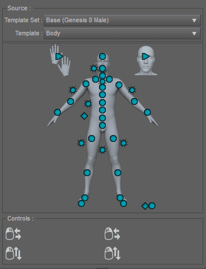
Task: Select the diamond node at the viewport's bottom right
Action: 145,206
